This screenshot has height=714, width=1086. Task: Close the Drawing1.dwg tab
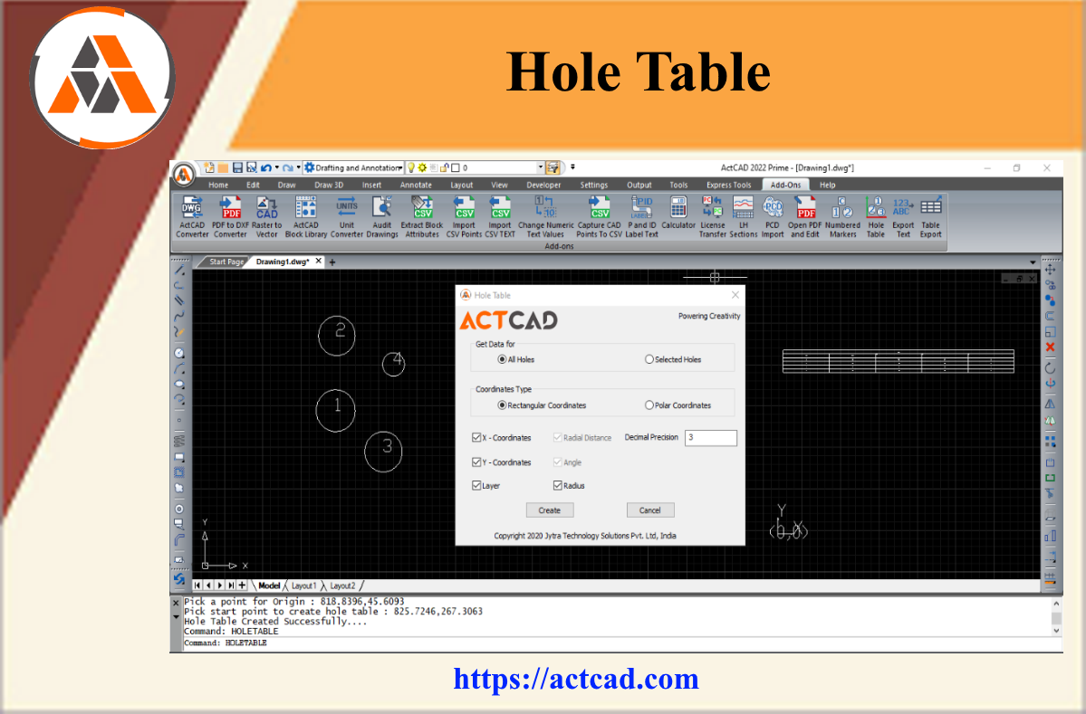(x=319, y=261)
